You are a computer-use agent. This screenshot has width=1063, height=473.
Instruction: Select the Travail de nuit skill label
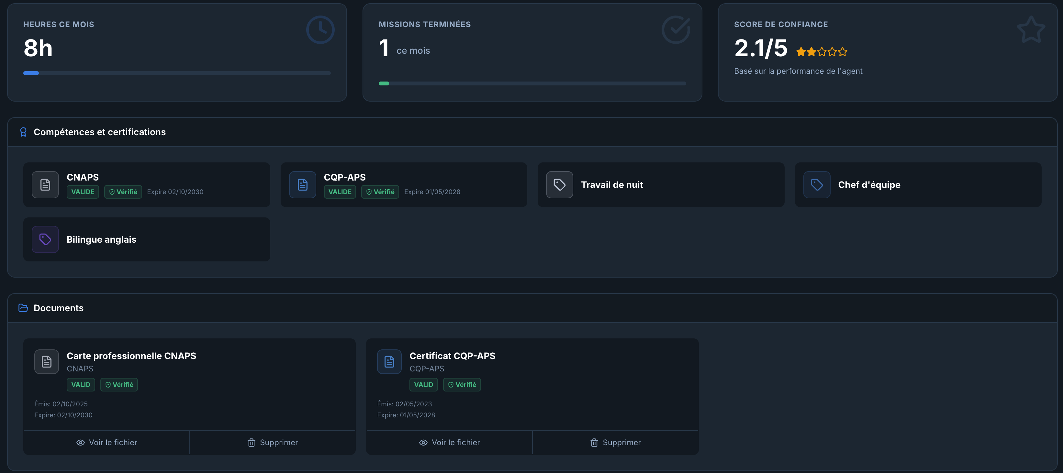coord(612,185)
